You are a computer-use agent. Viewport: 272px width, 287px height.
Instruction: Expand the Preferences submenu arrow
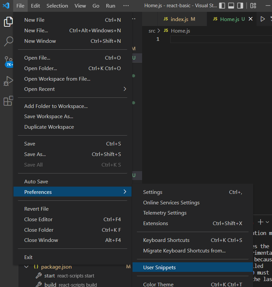pyautogui.click(x=125, y=192)
